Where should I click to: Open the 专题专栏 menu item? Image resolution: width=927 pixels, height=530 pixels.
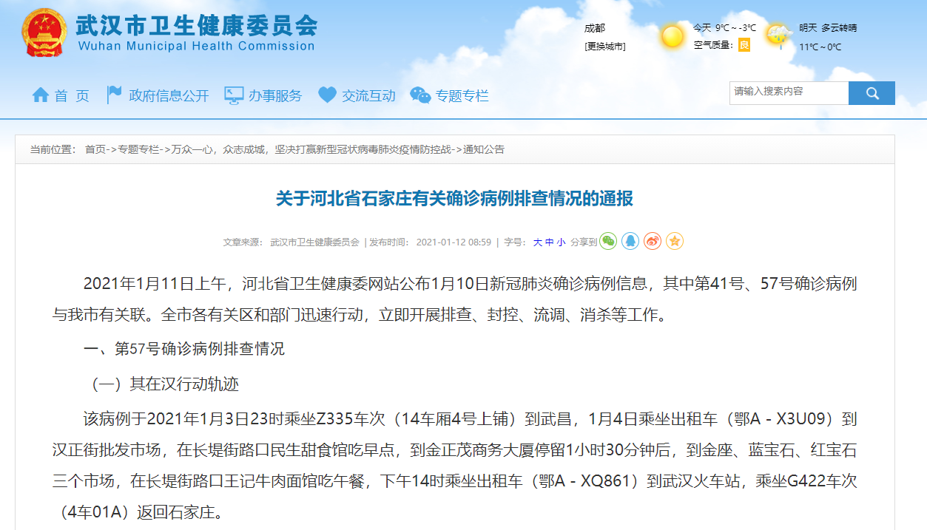(450, 95)
